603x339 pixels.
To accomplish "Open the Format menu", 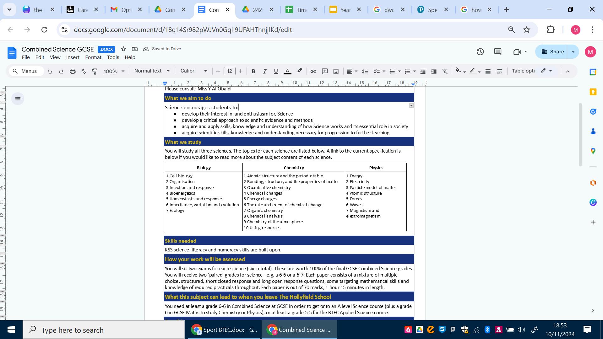I will coord(93,57).
